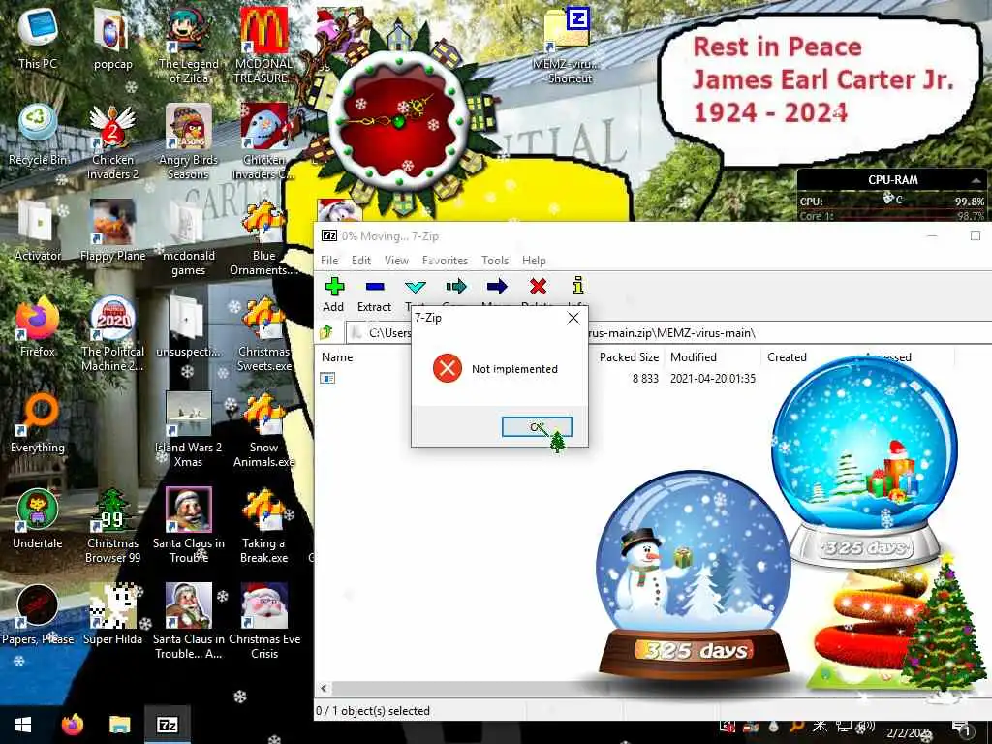
Task: Open MEMZ-virus Shortcut folder icon
Action: (568, 46)
